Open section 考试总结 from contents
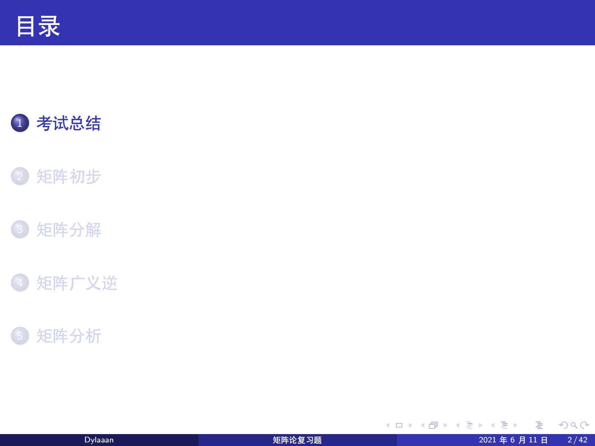 (x=68, y=123)
